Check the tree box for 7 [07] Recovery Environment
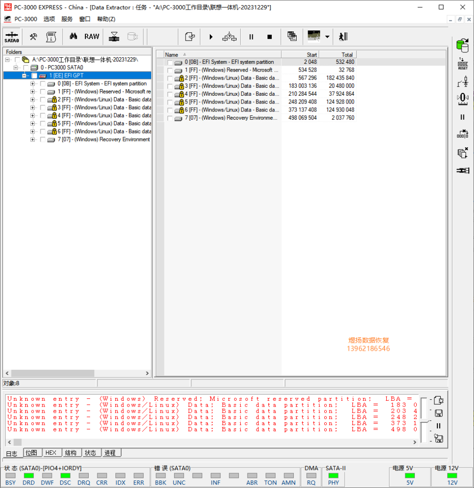This screenshot has width=474, height=488. [42, 140]
